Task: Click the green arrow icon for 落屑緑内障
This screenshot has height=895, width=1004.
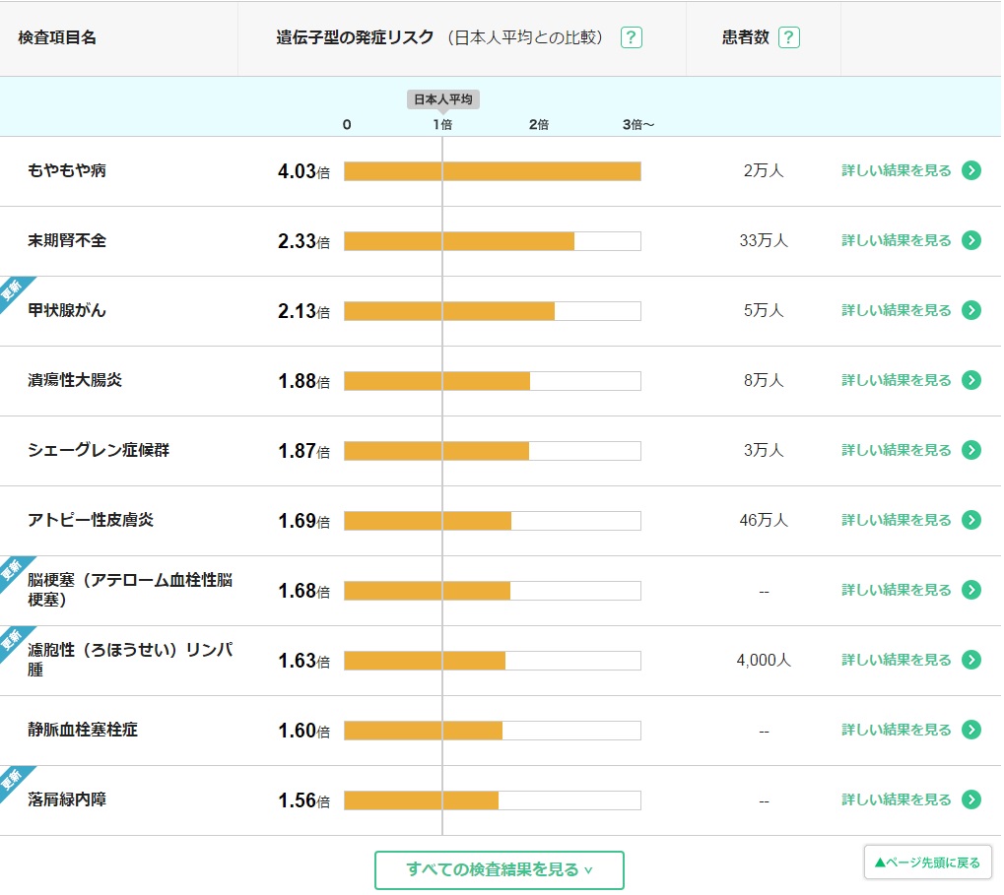Action: (x=972, y=800)
